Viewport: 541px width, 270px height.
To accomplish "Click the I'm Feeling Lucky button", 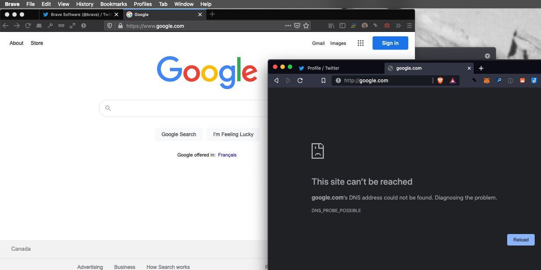I will click(x=233, y=134).
